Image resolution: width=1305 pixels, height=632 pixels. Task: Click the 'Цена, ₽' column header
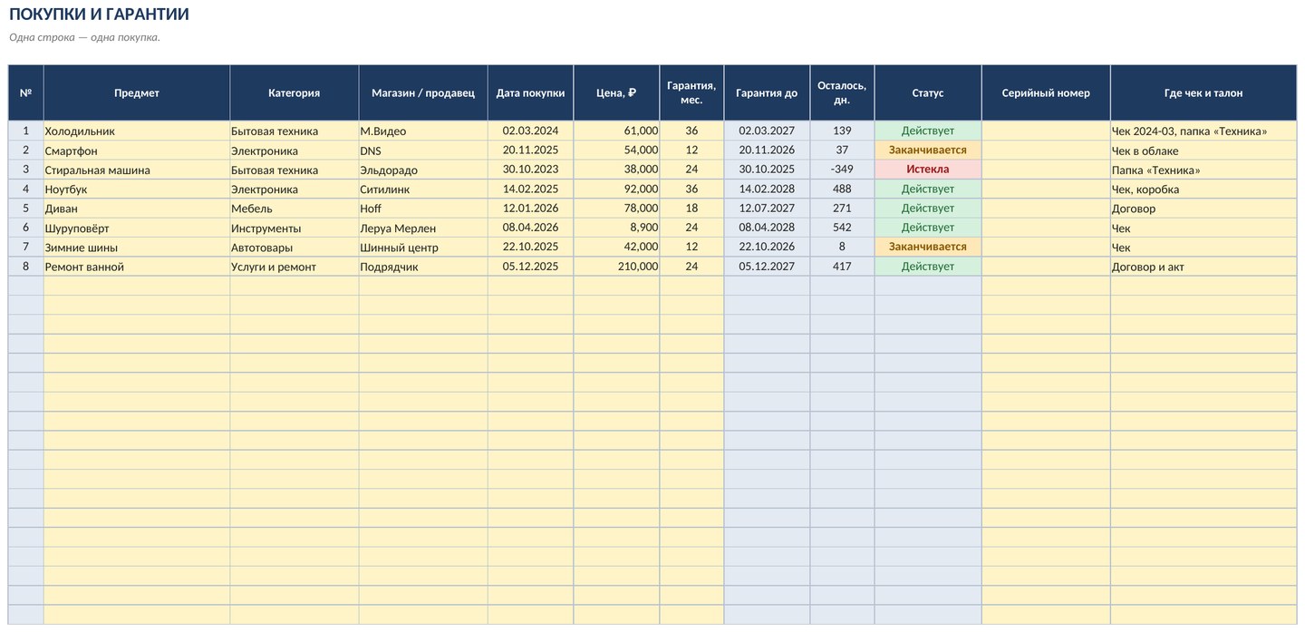click(x=616, y=92)
